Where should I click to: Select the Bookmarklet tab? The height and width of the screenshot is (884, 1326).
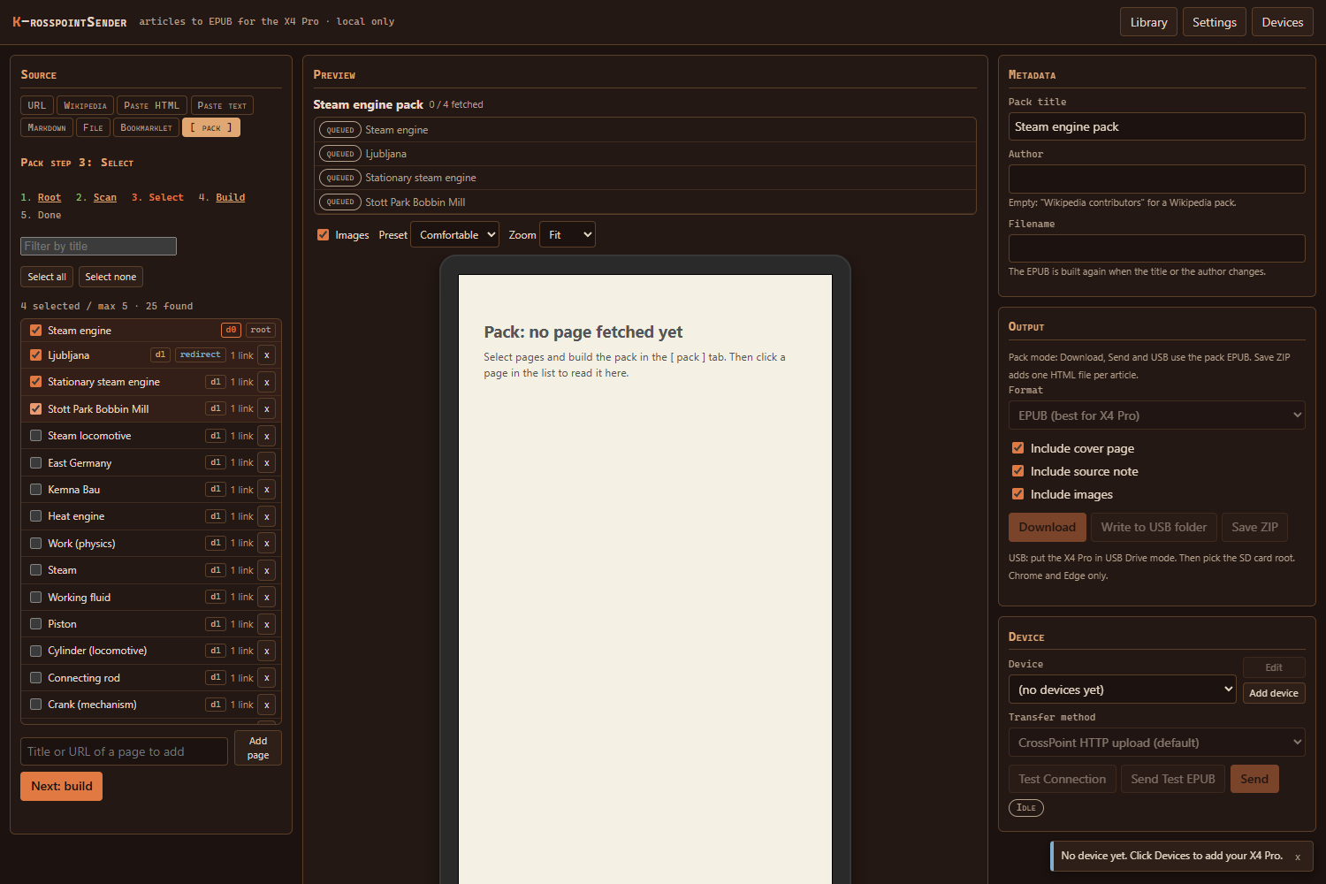[x=146, y=127]
